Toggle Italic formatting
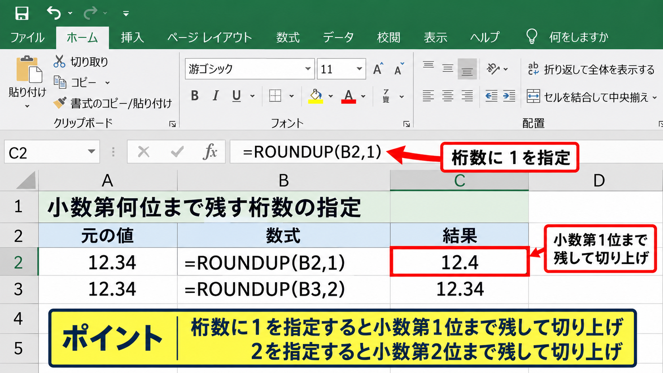This screenshot has height=373, width=663. pos(215,96)
